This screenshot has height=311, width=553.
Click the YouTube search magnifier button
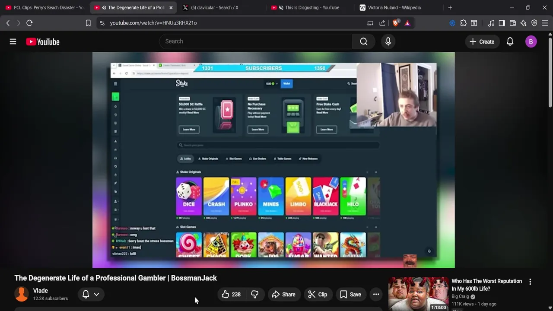[x=364, y=41]
